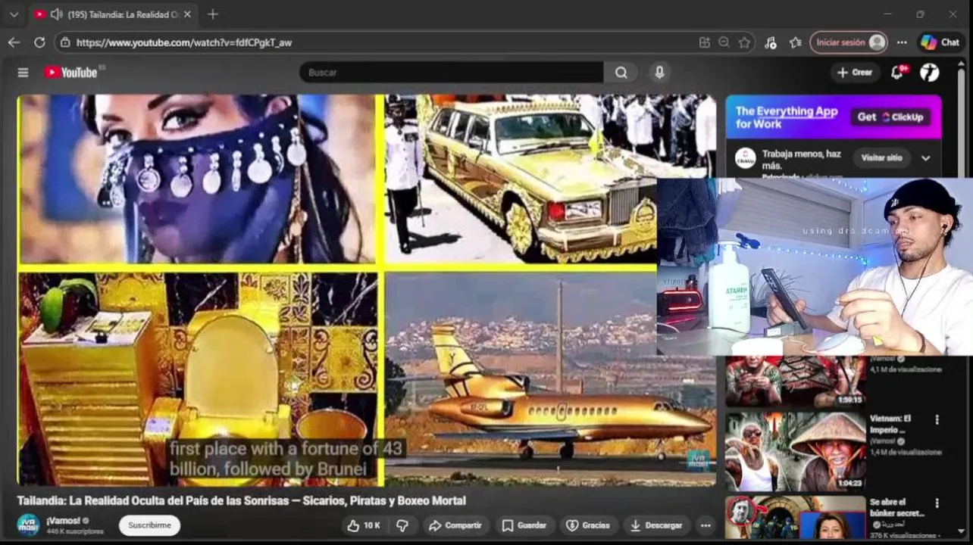This screenshot has width=973, height=545.
Task: Subscribe with the Suscribirme button
Action: [149, 525]
